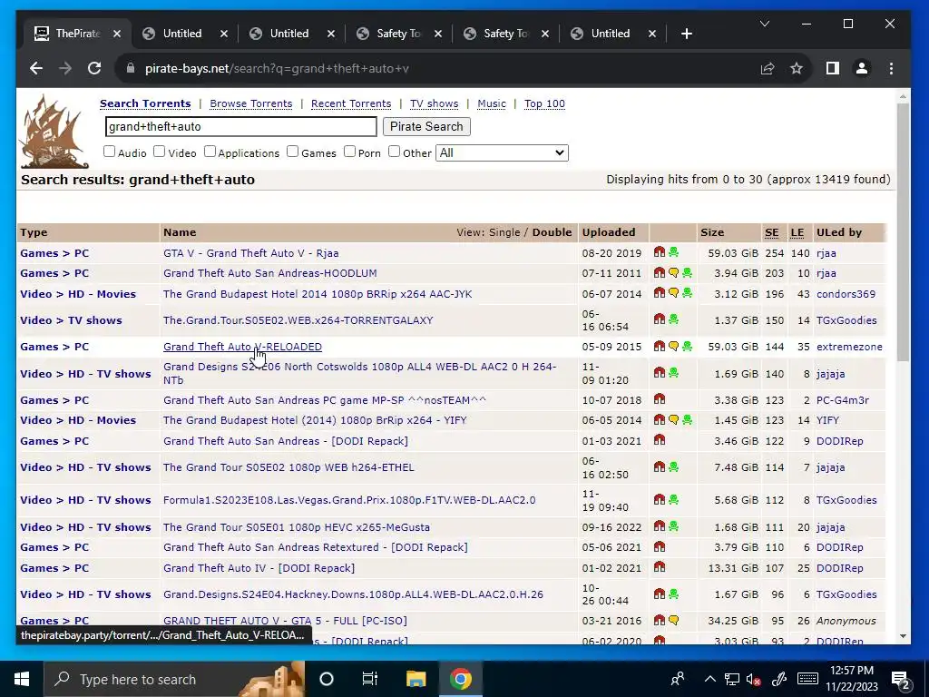Screen dimensions: 929x697
Task: Click green skull icon on Formula1 Las Vegas row
Action: 674,500
